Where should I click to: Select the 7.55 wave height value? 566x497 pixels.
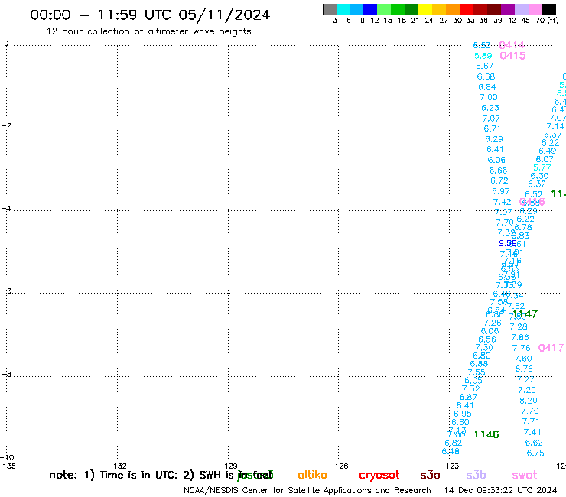pyautogui.click(x=477, y=372)
